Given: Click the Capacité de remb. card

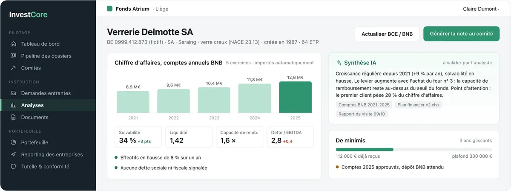Looking at the screenshot, I should 240,137.
